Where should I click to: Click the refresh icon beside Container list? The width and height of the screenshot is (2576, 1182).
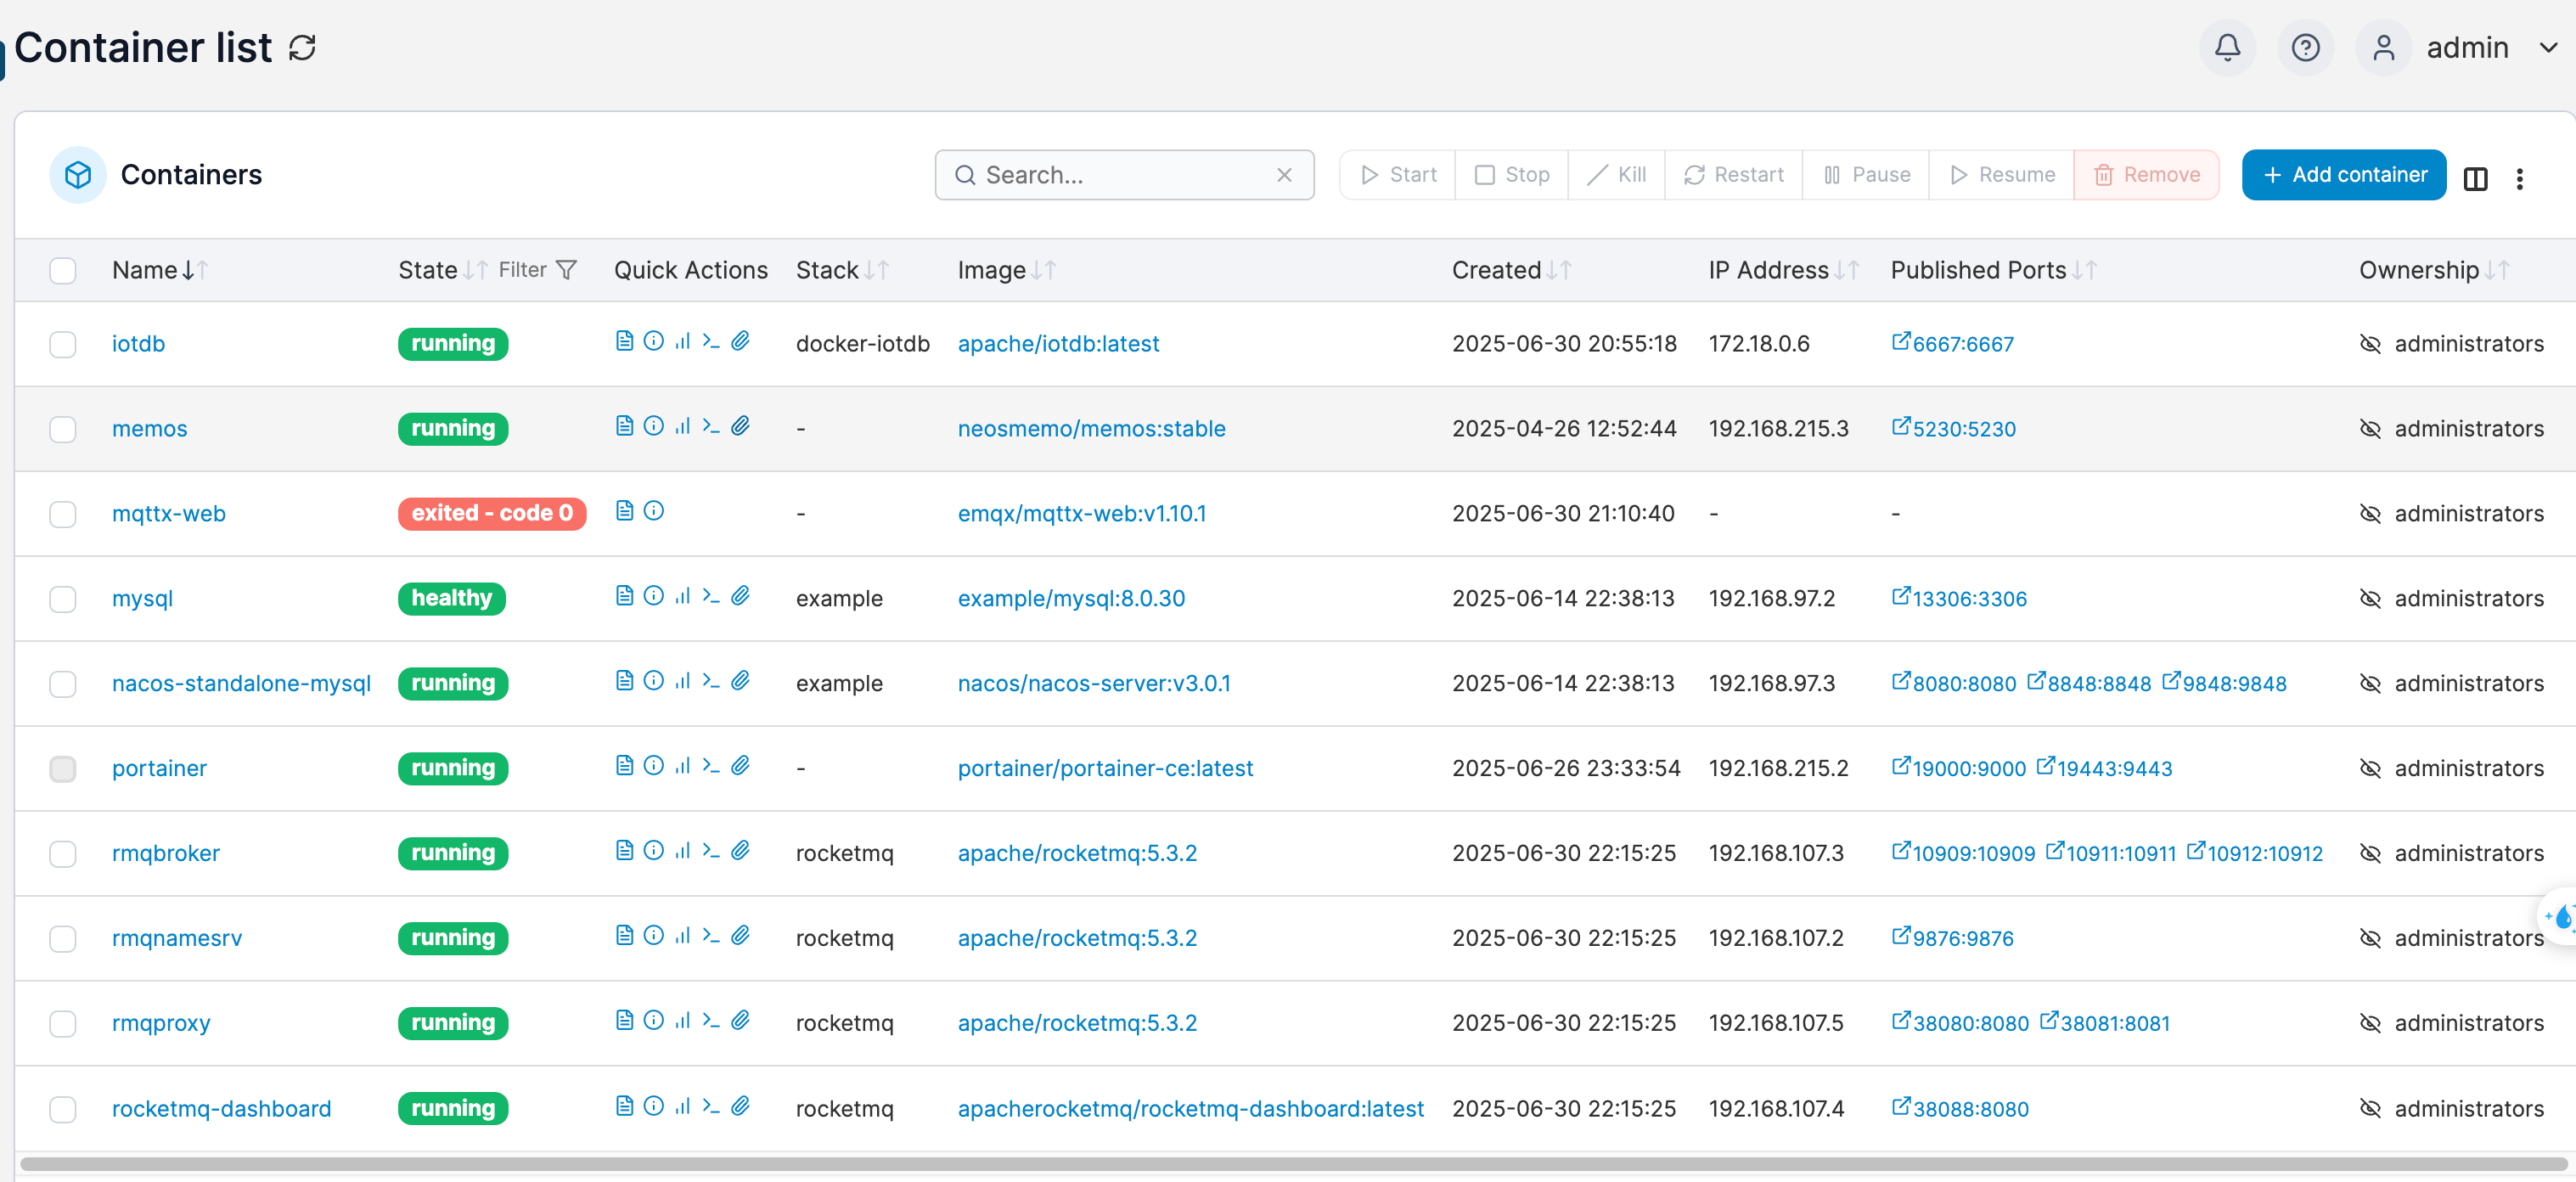[x=302, y=48]
